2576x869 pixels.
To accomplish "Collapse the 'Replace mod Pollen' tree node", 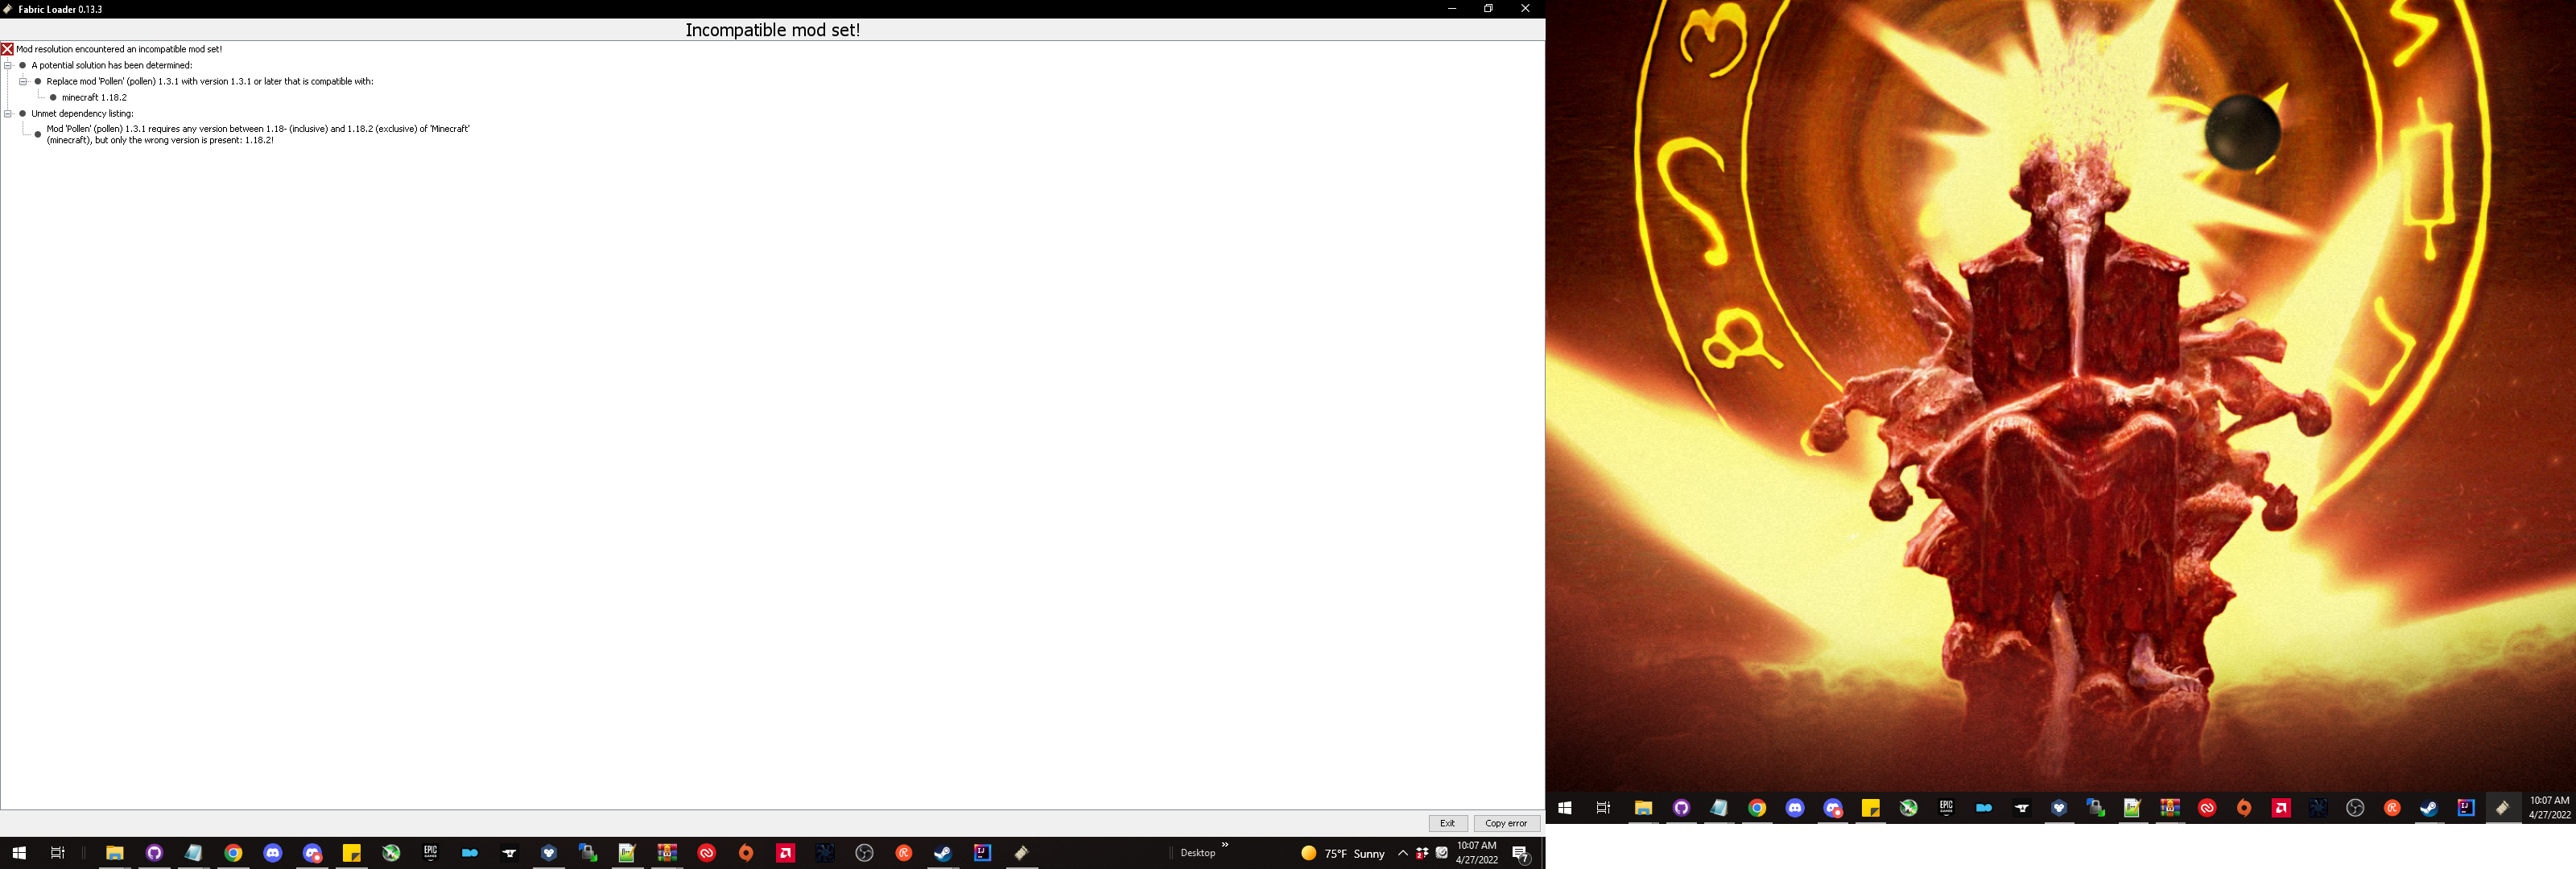I will tap(23, 81).
